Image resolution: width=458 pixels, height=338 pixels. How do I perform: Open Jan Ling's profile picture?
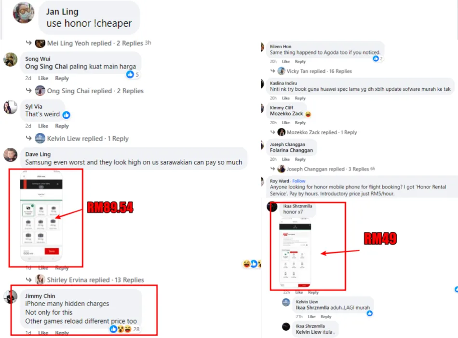point(23,13)
